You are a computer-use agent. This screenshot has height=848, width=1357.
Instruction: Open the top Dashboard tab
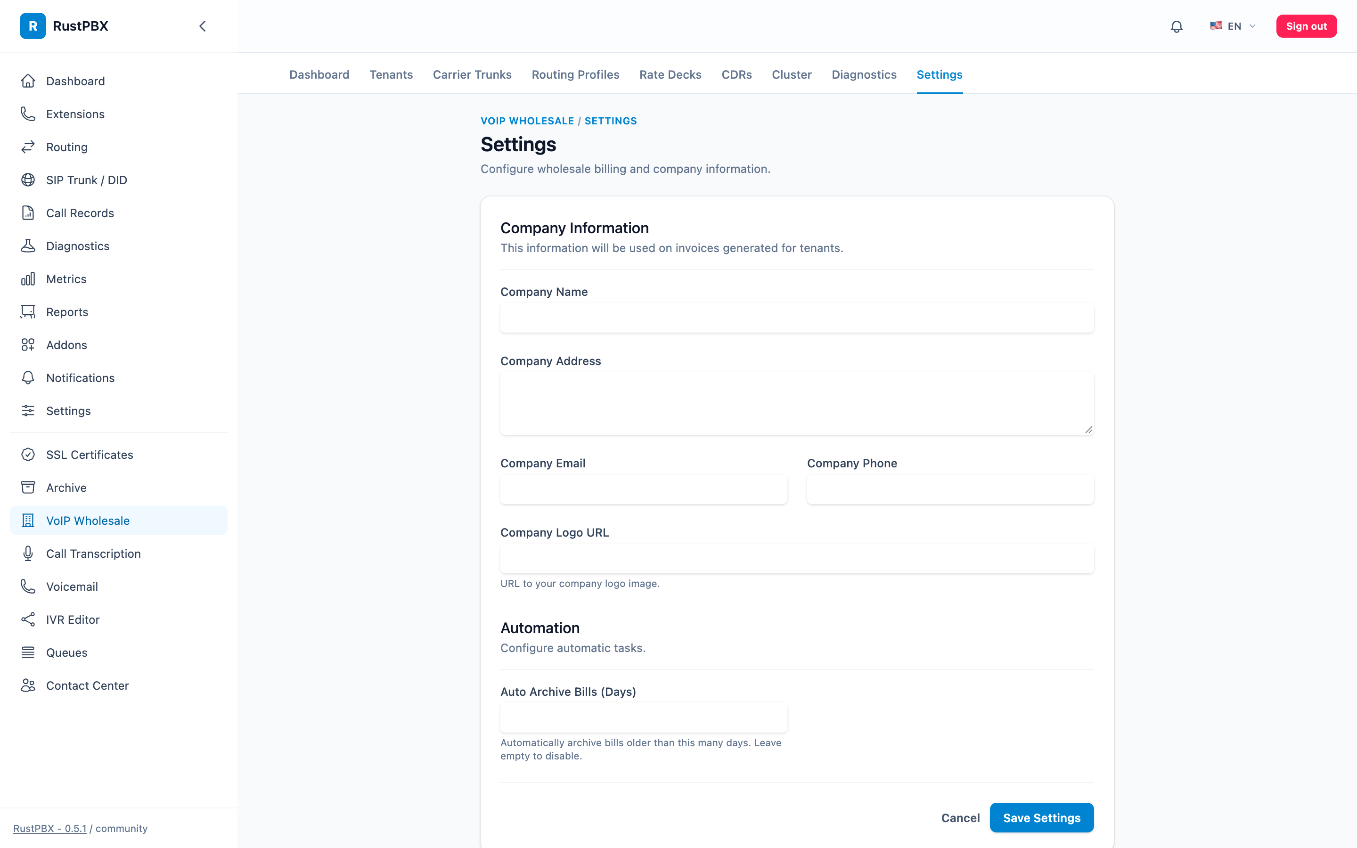click(x=319, y=74)
